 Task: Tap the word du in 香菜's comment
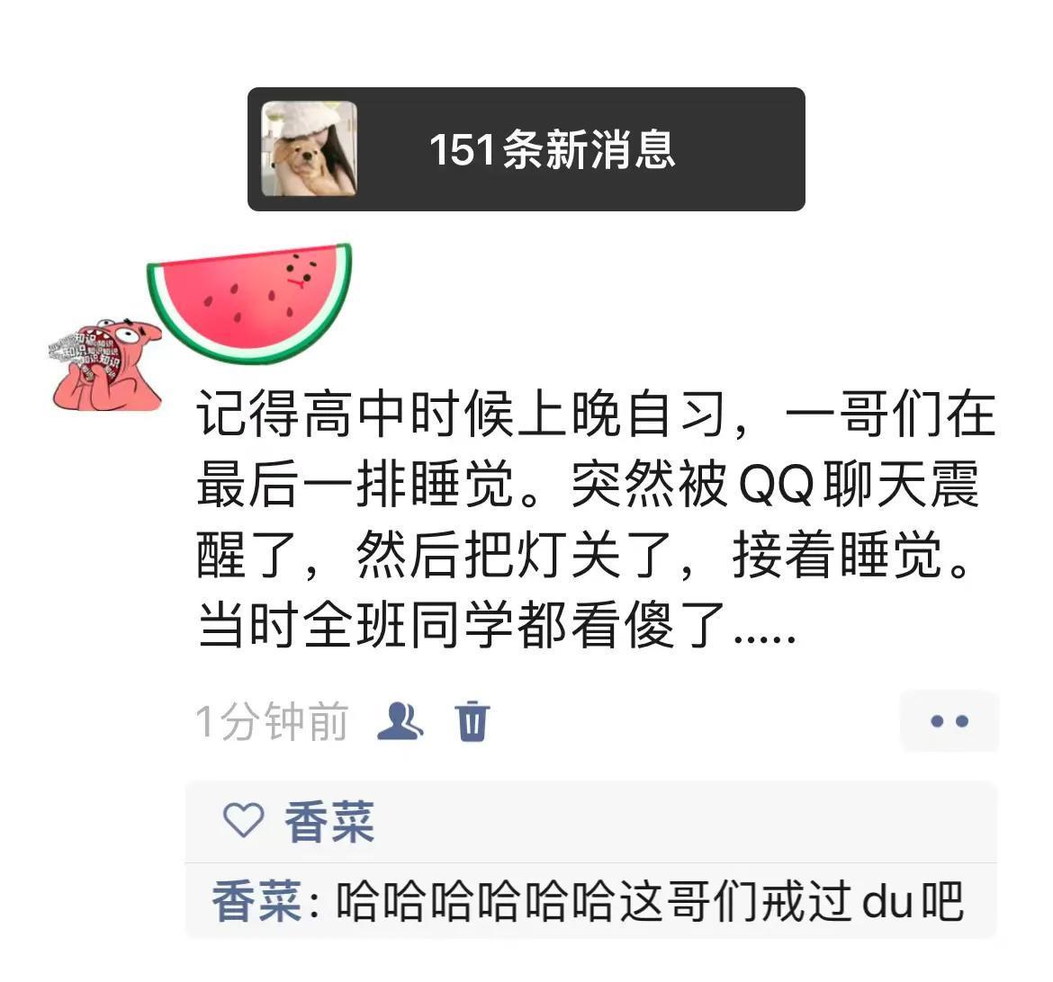[x=886, y=901]
